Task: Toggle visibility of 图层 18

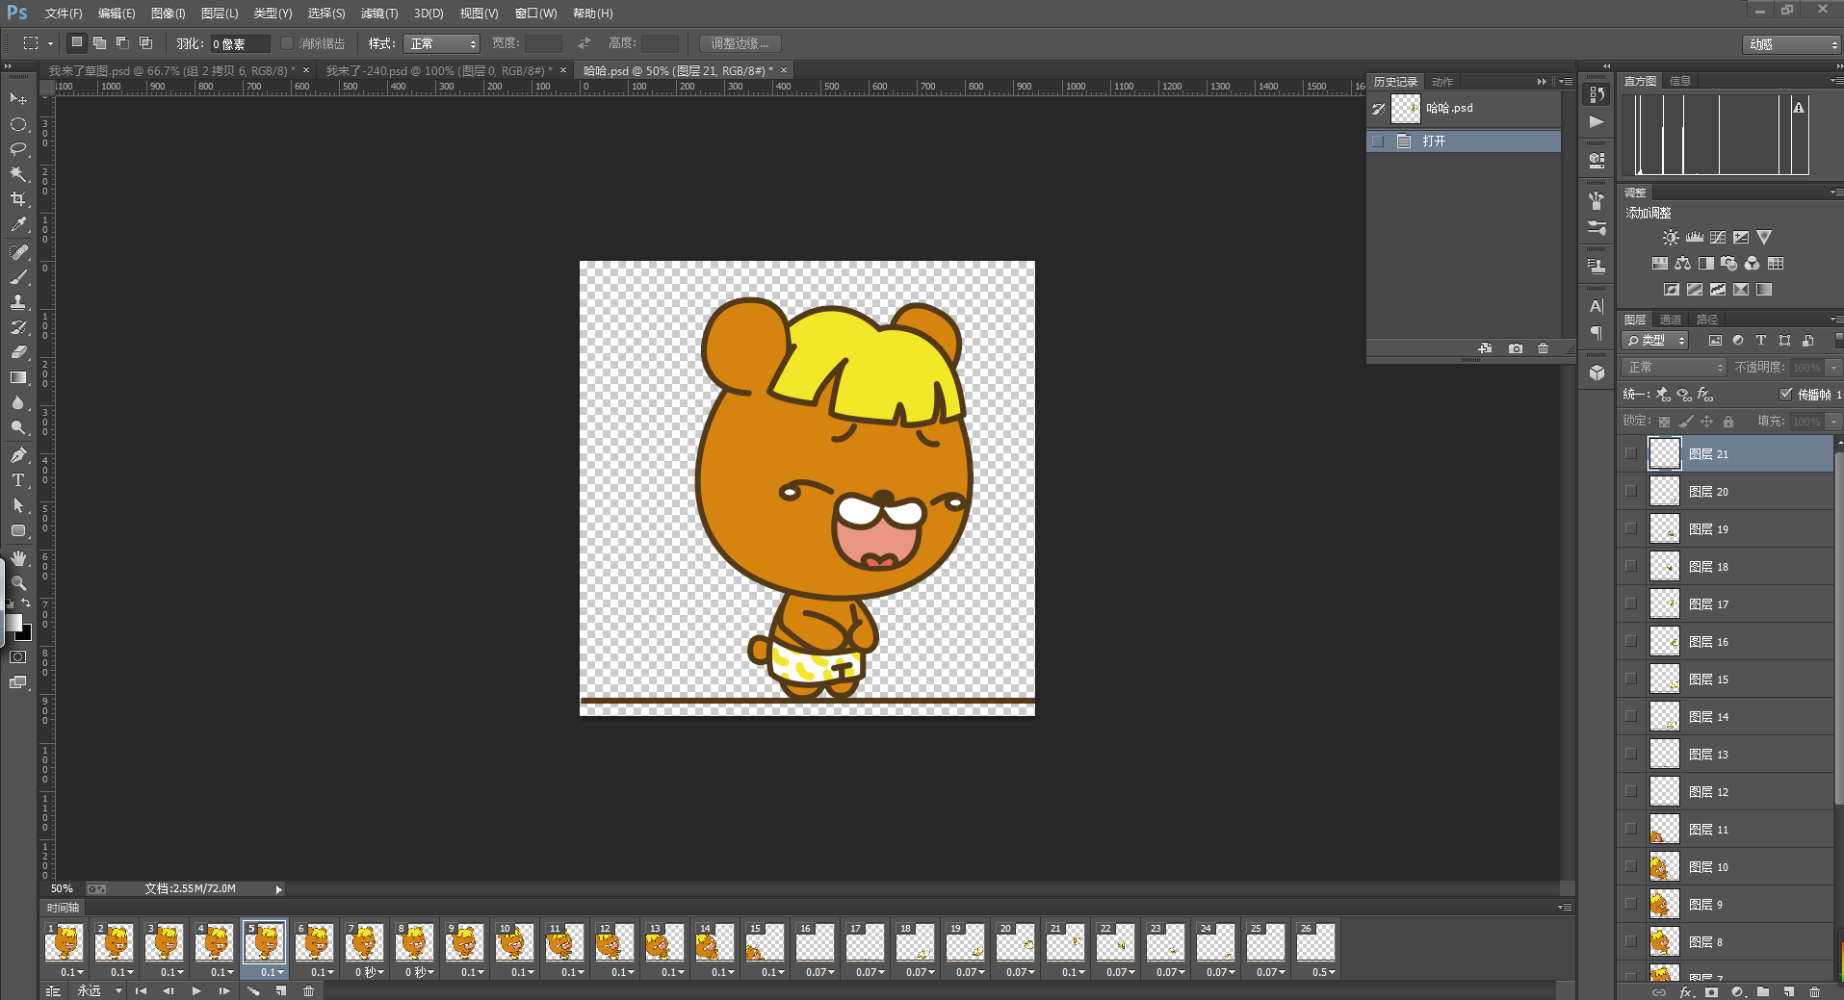Action: (1631, 566)
